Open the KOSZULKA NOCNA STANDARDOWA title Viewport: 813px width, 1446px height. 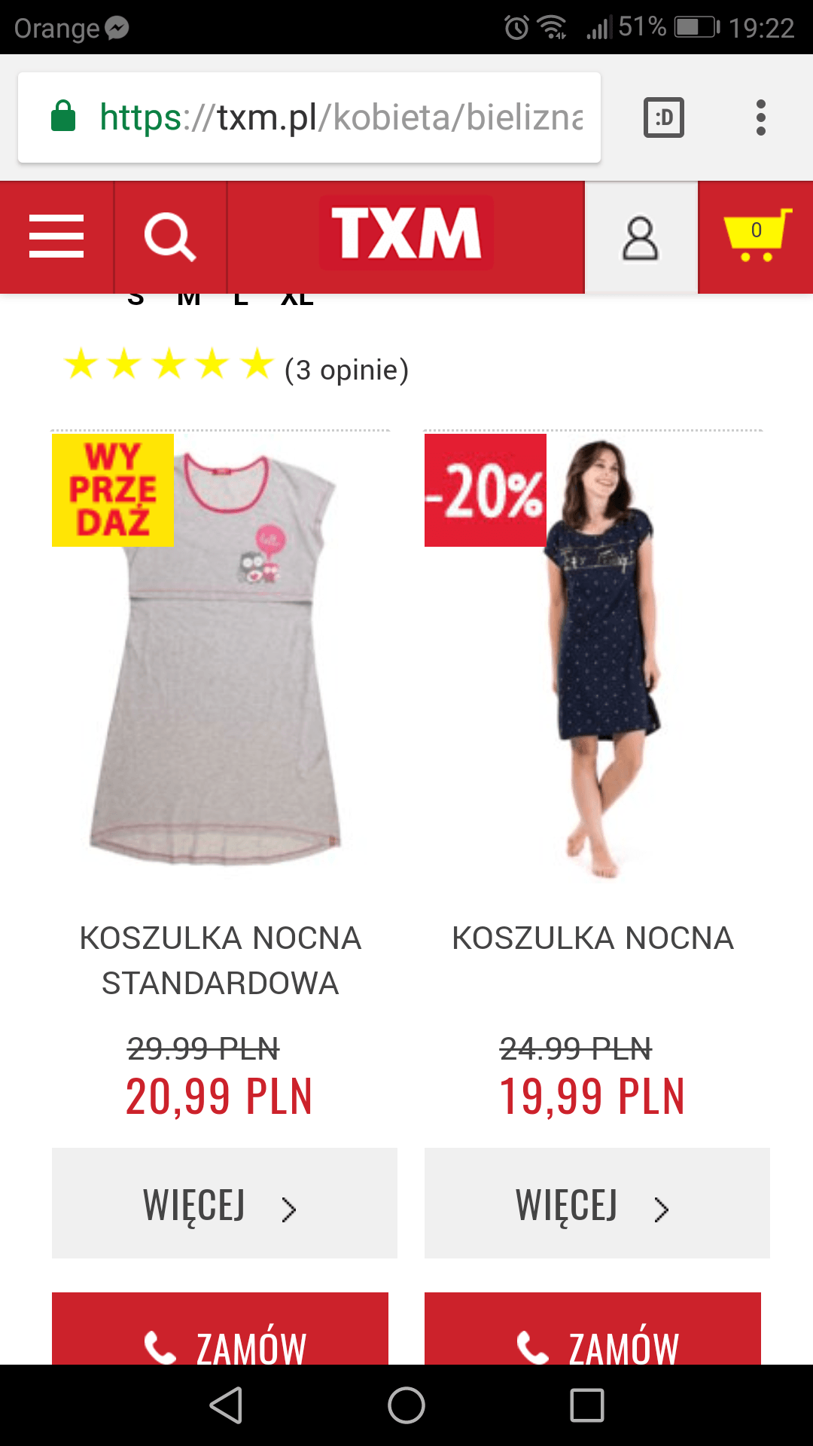coord(221,961)
